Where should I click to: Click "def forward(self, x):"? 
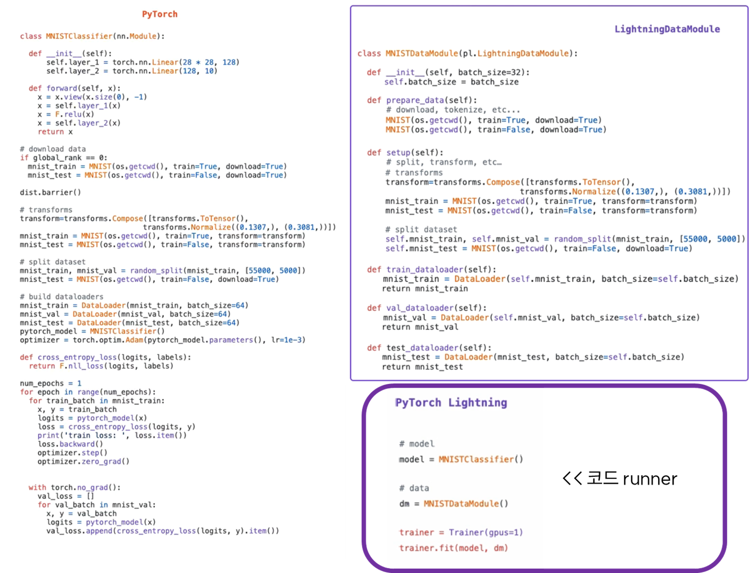[74, 88]
